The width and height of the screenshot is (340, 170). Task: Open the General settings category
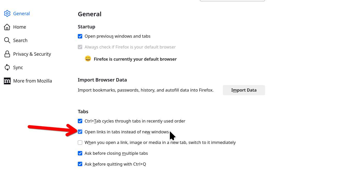pos(21,13)
